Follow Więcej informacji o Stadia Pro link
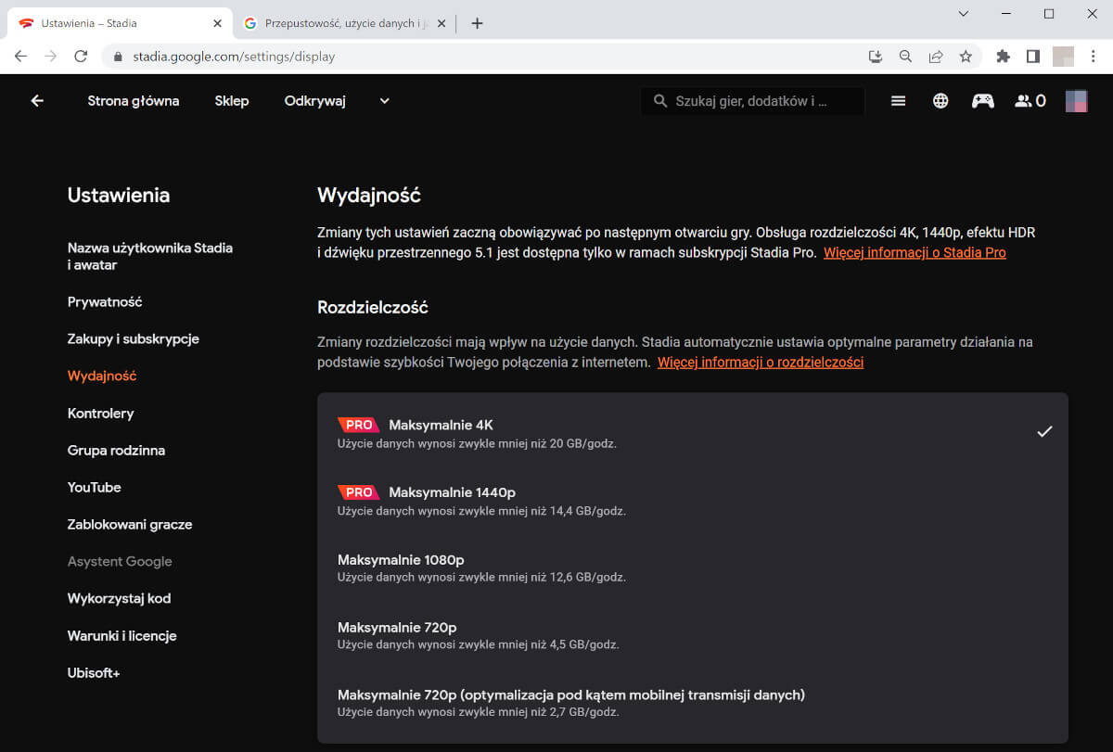 tap(915, 253)
